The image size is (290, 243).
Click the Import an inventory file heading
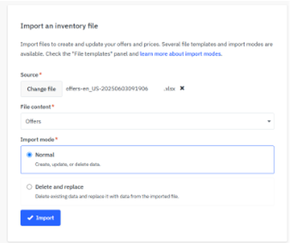(x=59, y=26)
